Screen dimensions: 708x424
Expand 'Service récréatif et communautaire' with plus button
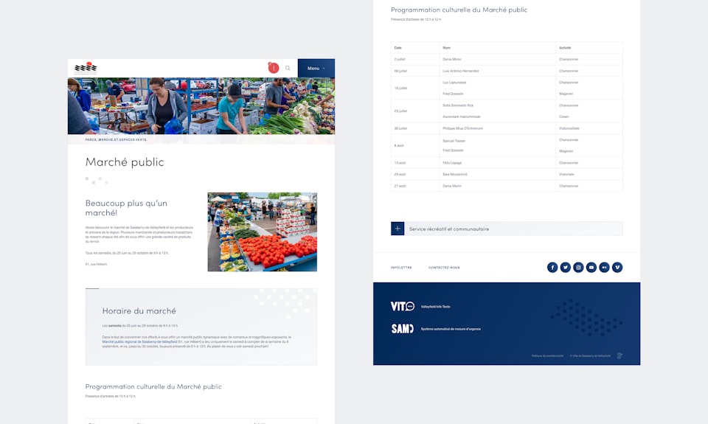pyautogui.click(x=398, y=229)
